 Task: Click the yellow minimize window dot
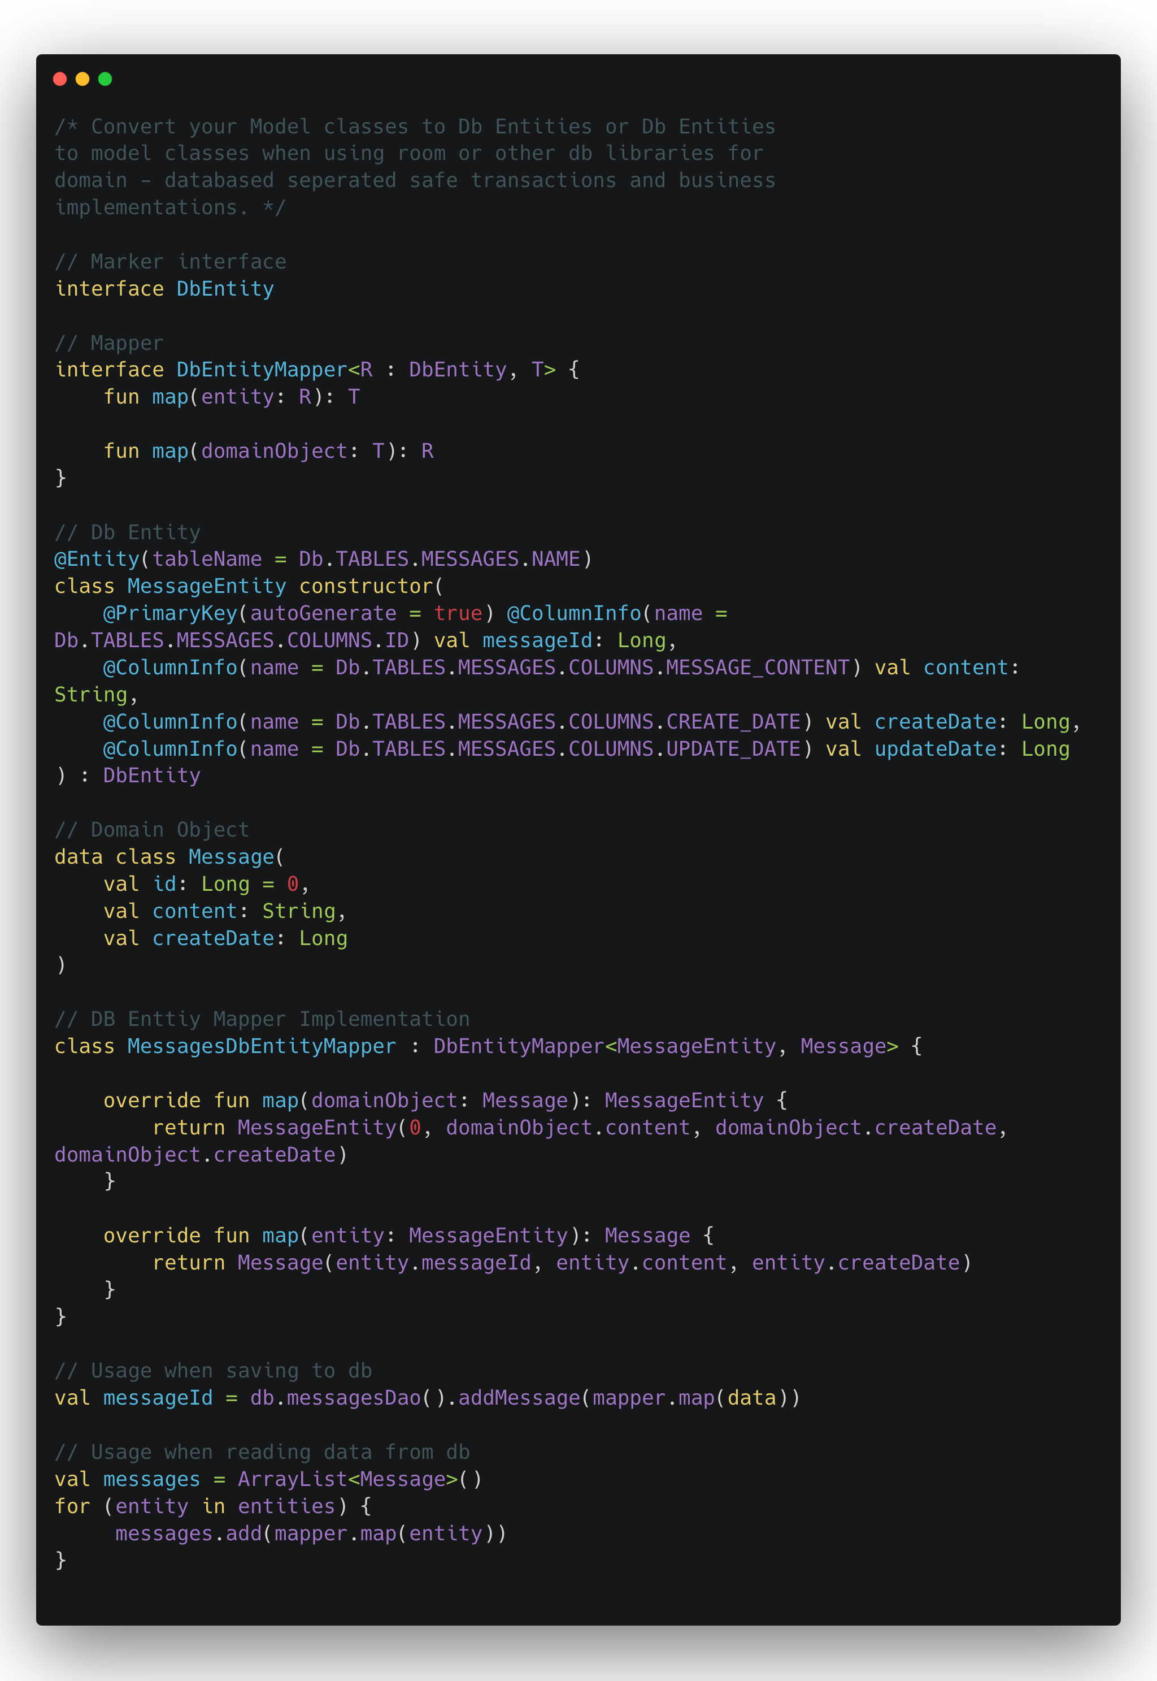(x=82, y=79)
